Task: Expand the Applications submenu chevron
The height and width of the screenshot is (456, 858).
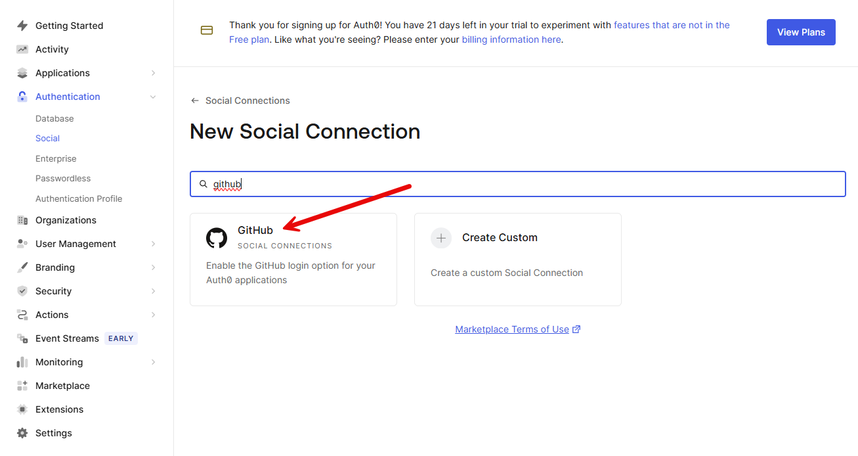Action: pos(153,73)
